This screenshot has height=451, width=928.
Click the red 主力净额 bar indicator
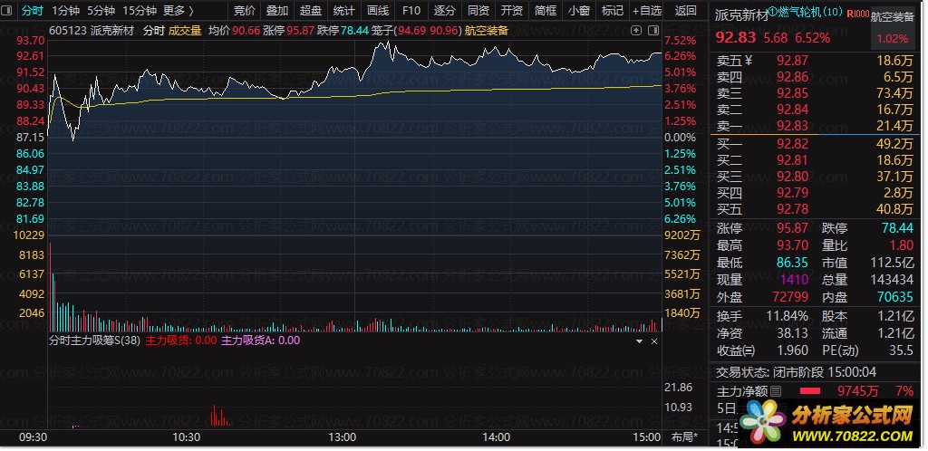coord(810,391)
